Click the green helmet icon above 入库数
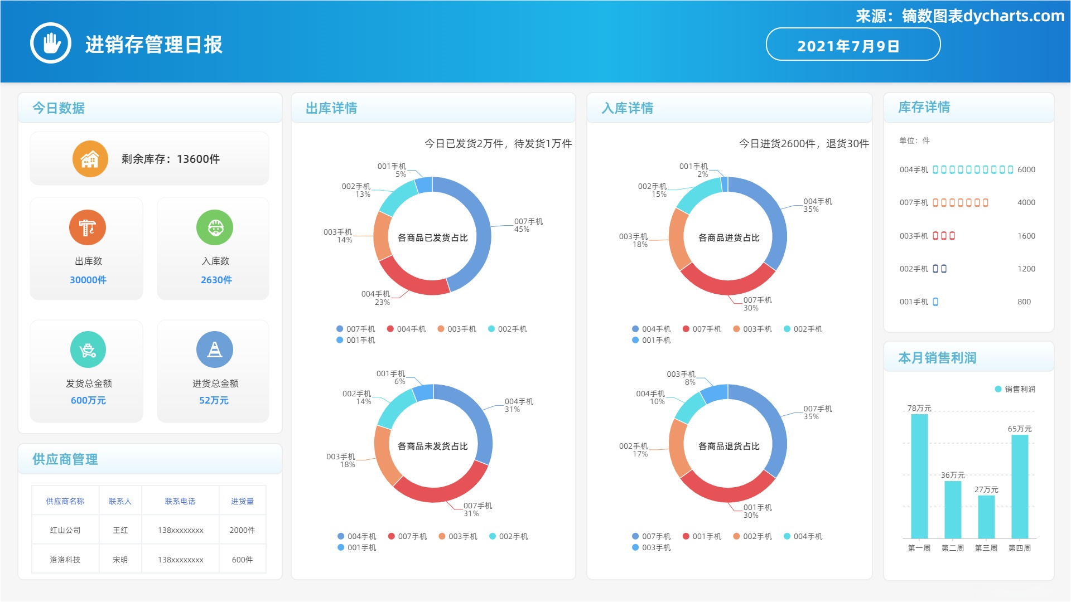1071x602 pixels. point(215,227)
